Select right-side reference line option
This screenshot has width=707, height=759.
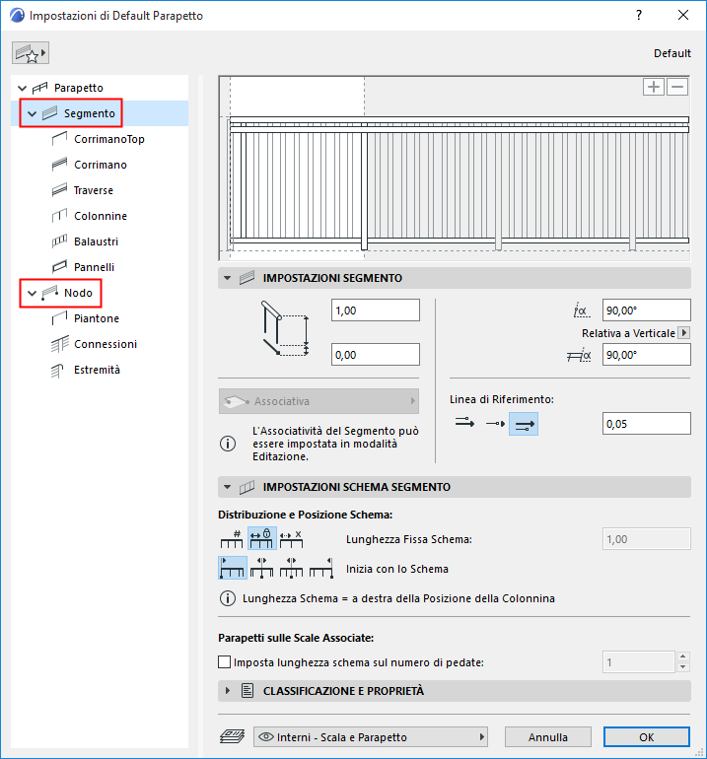(524, 424)
